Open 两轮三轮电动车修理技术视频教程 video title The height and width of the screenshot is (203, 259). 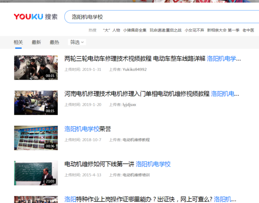pyautogui.click(x=152, y=58)
